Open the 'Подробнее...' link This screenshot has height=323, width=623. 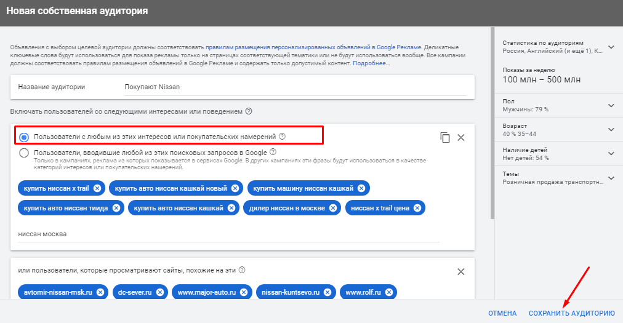(371, 63)
